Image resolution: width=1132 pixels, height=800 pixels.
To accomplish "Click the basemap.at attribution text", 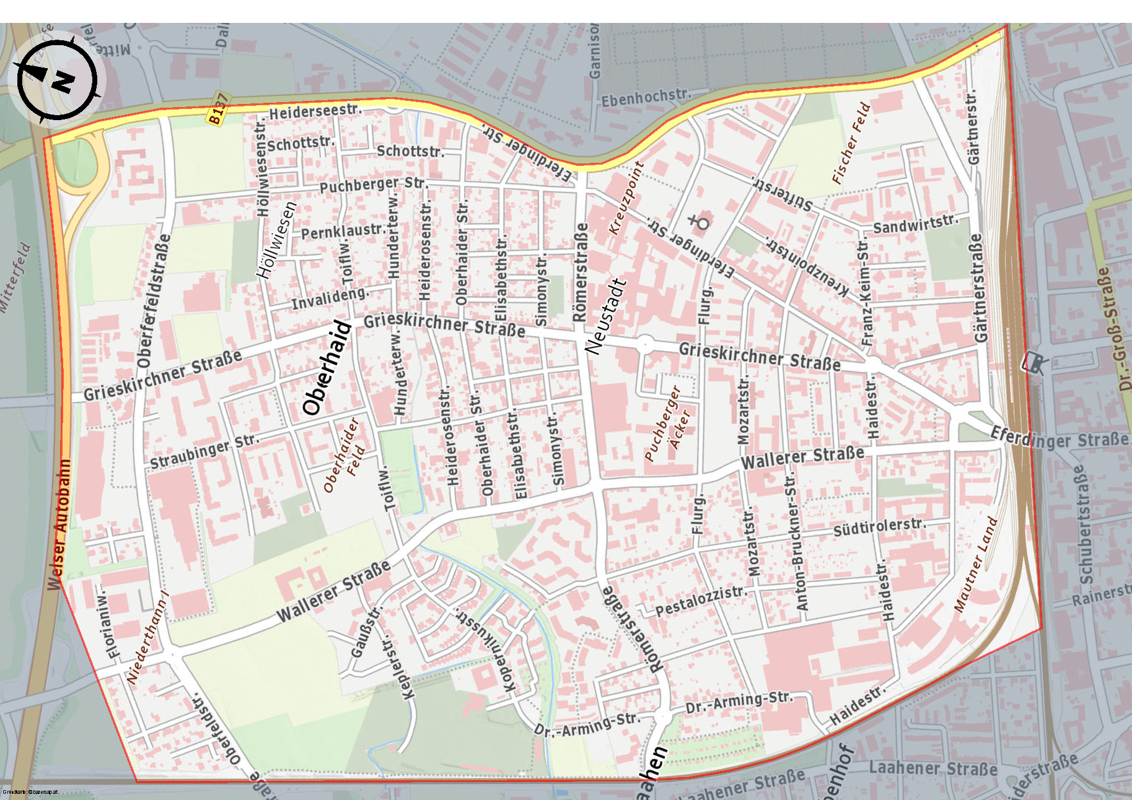I will click(x=30, y=792).
